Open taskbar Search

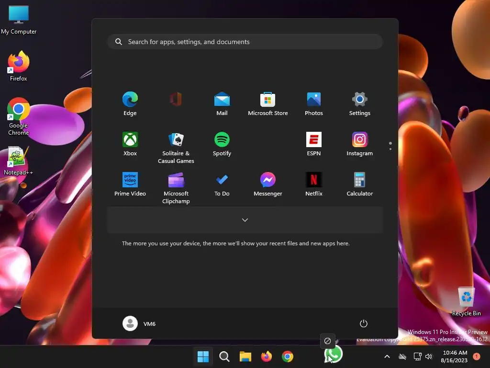pyautogui.click(x=224, y=356)
